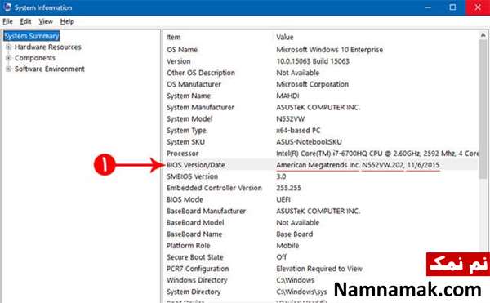Select the Platform Role row
The width and height of the screenshot is (490, 303).
[x=321, y=246]
